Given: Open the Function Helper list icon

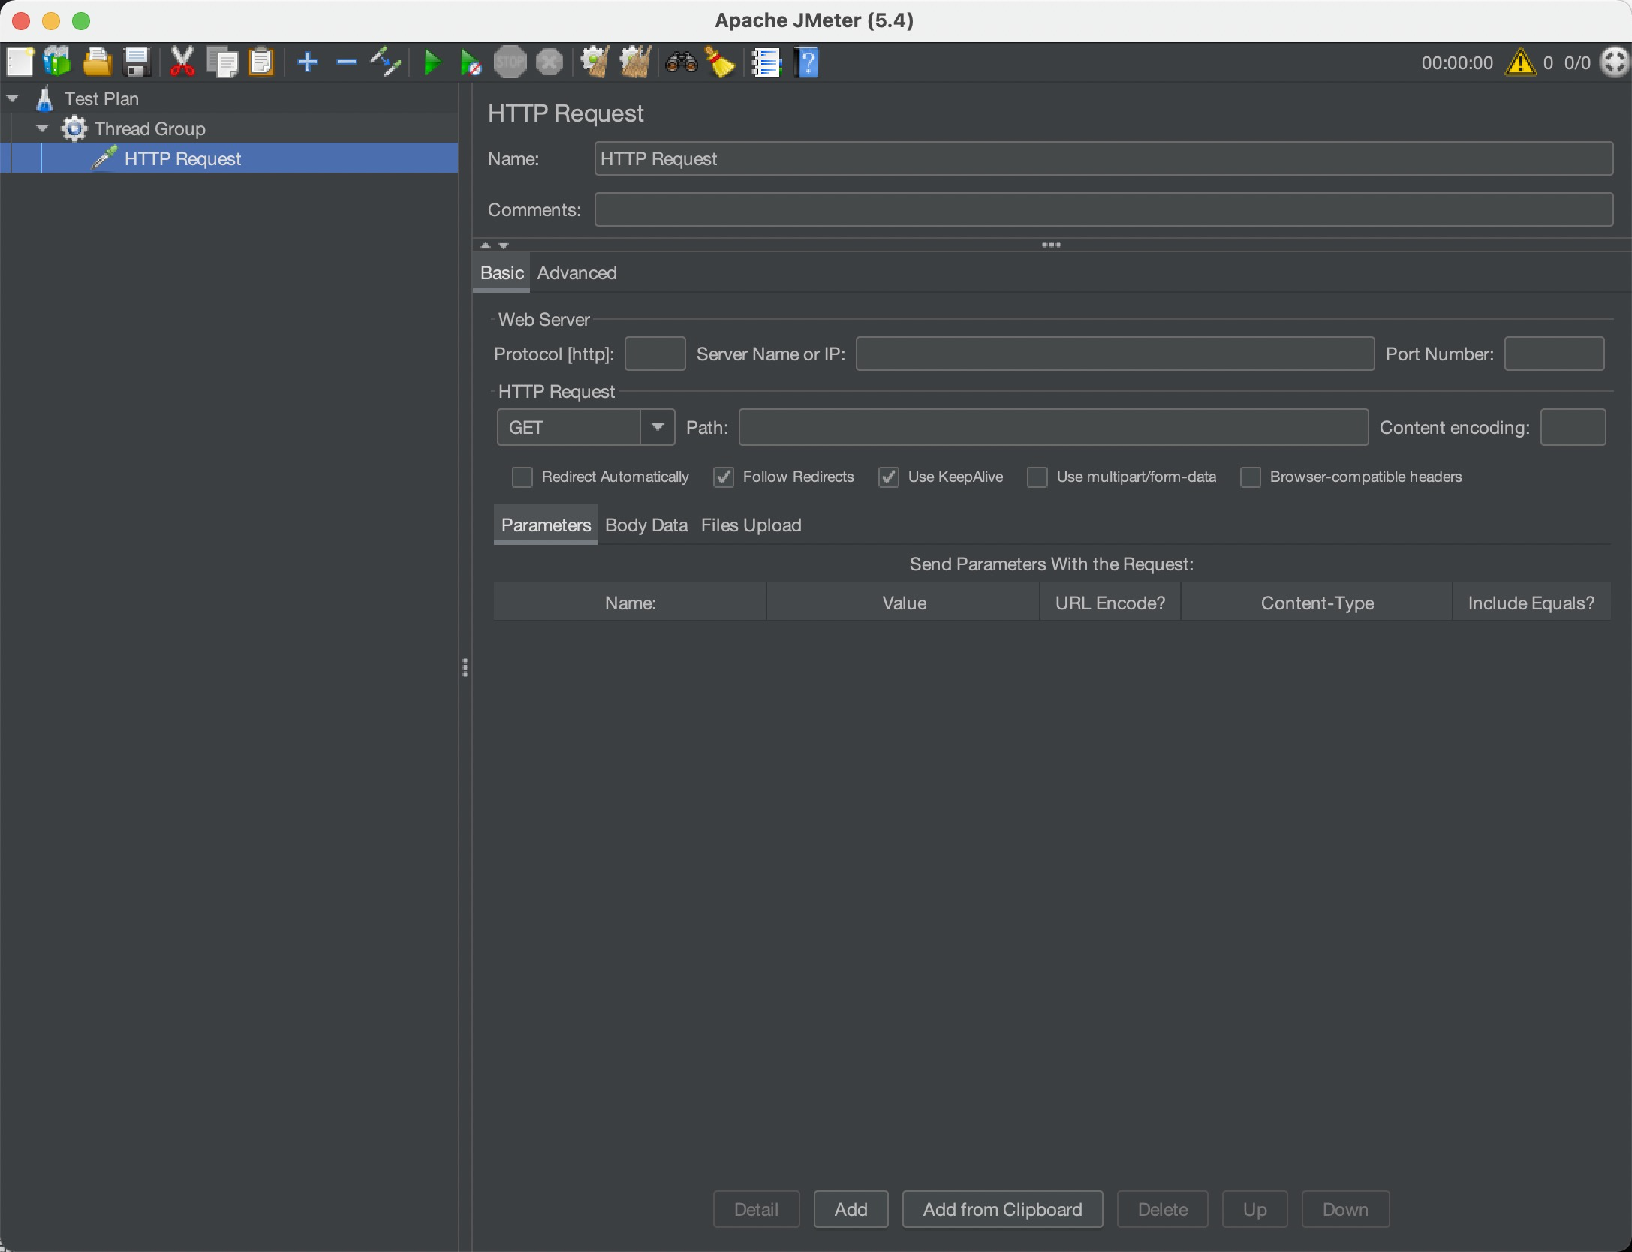Looking at the screenshot, I should pyautogui.click(x=766, y=62).
